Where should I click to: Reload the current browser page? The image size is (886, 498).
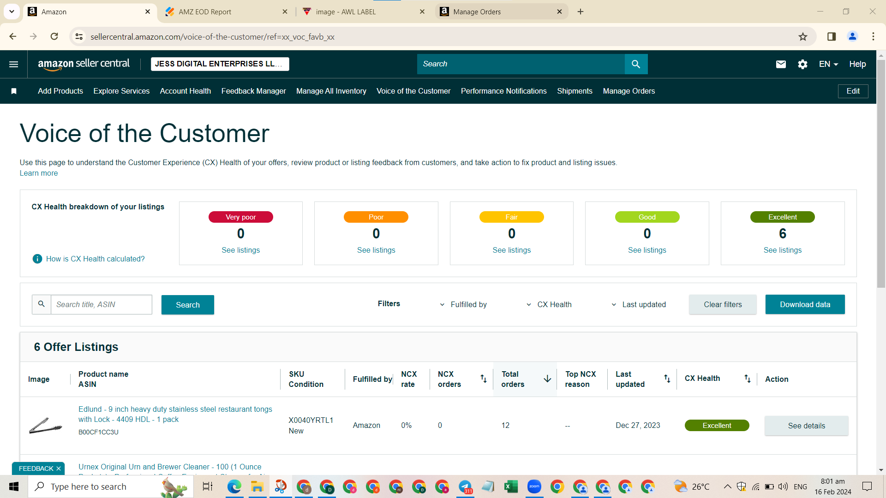[54, 36]
